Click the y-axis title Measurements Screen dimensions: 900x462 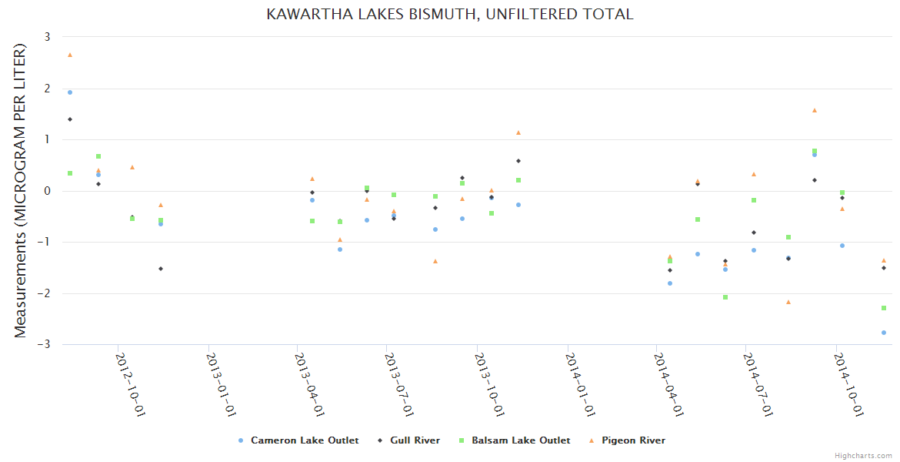(x=21, y=190)
